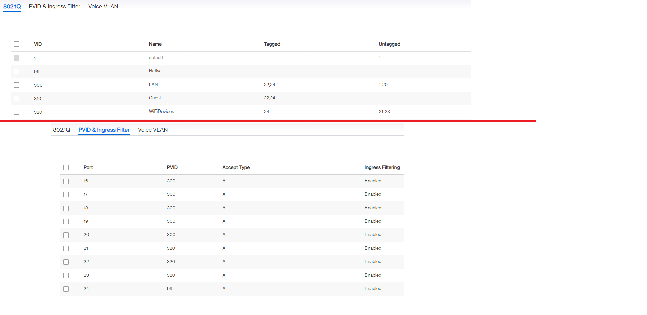647x315 pixels.
Task: Click 'Enabled' in port 19 row
Action: [x=373, y=221]
